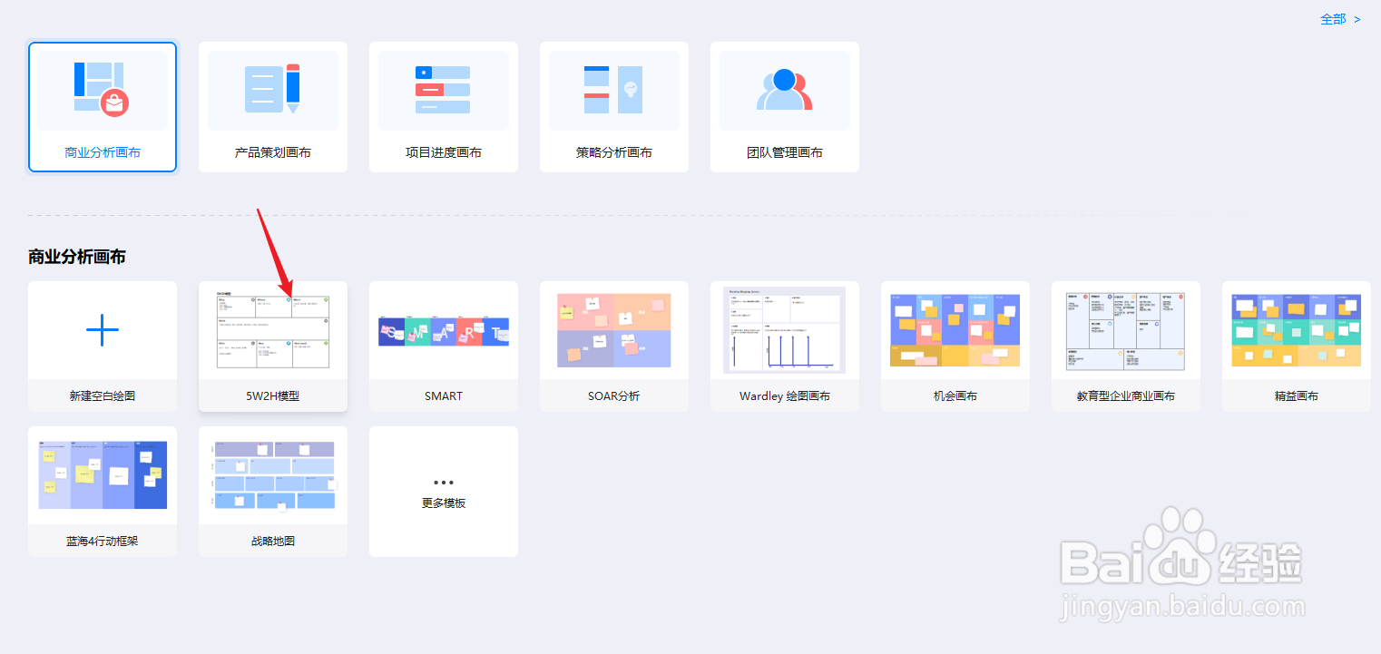Viewport: 1381px width, 654px height.
Task: Open the 精益画布 template
Action: click(1296, 329)
